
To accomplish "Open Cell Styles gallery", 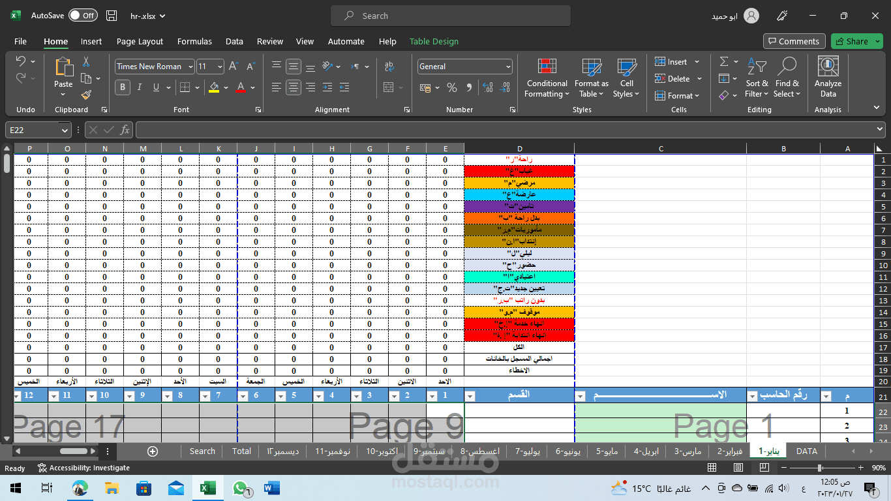I will coord(626,78).
